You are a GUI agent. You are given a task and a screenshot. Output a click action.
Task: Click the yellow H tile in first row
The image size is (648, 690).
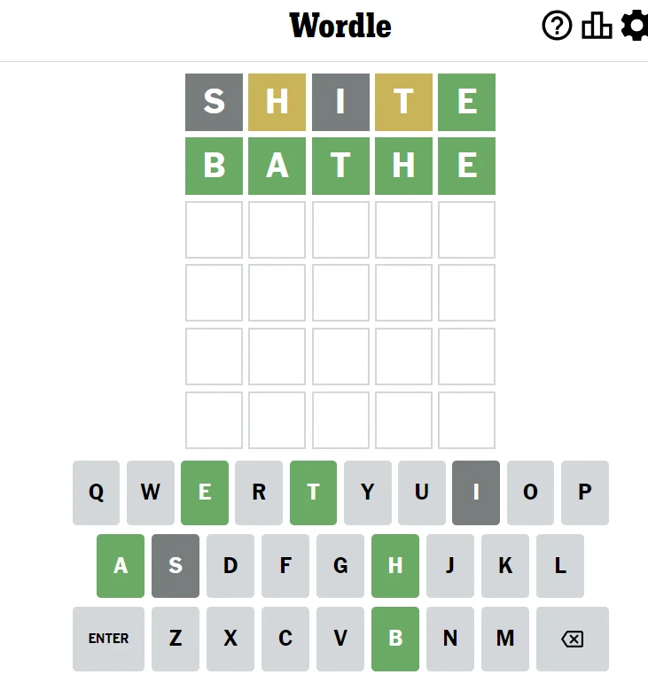coord(277,102)
